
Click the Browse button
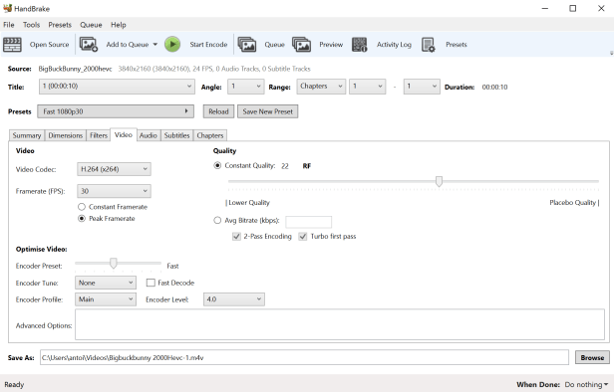coord(592,357)
